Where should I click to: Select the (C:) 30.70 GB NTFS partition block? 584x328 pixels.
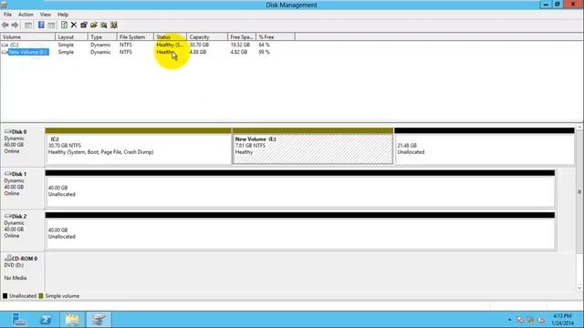click(138, 146)
